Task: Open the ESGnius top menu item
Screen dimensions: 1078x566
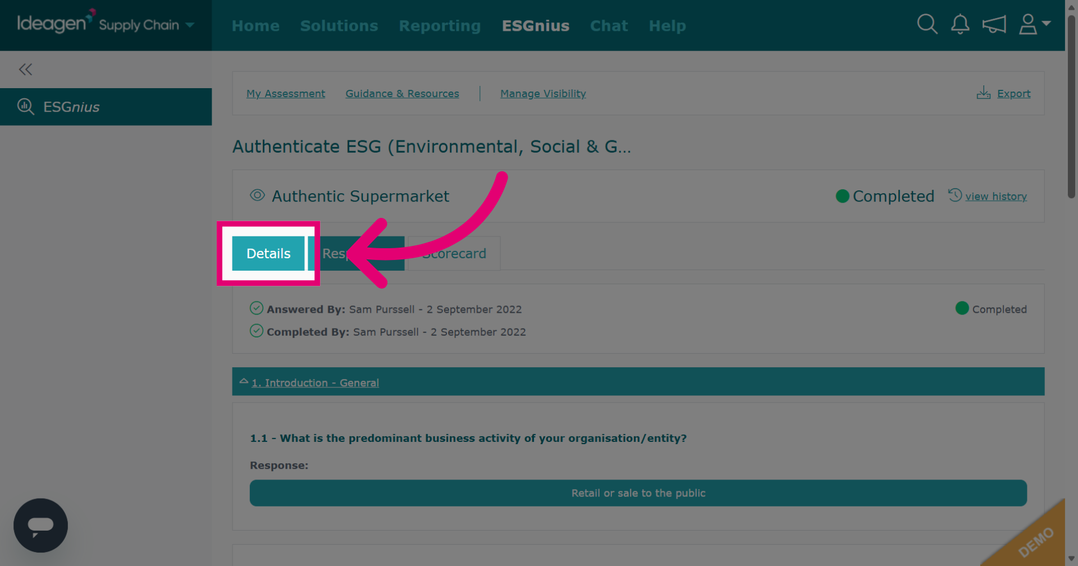Action: pyautogui.click(x=536, y=26)
